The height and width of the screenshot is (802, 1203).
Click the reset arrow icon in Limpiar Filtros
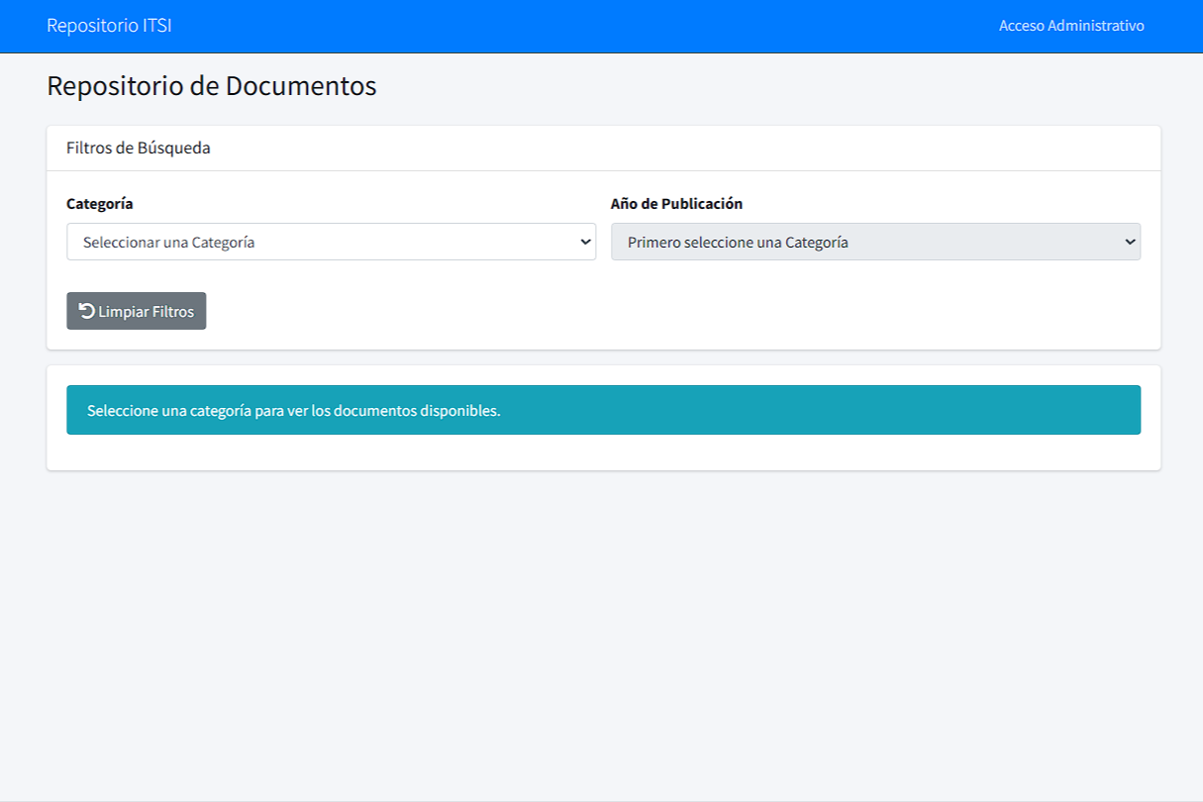87,311
